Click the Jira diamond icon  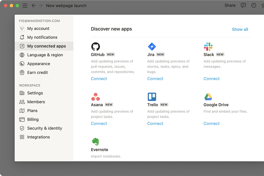(152, 46)
